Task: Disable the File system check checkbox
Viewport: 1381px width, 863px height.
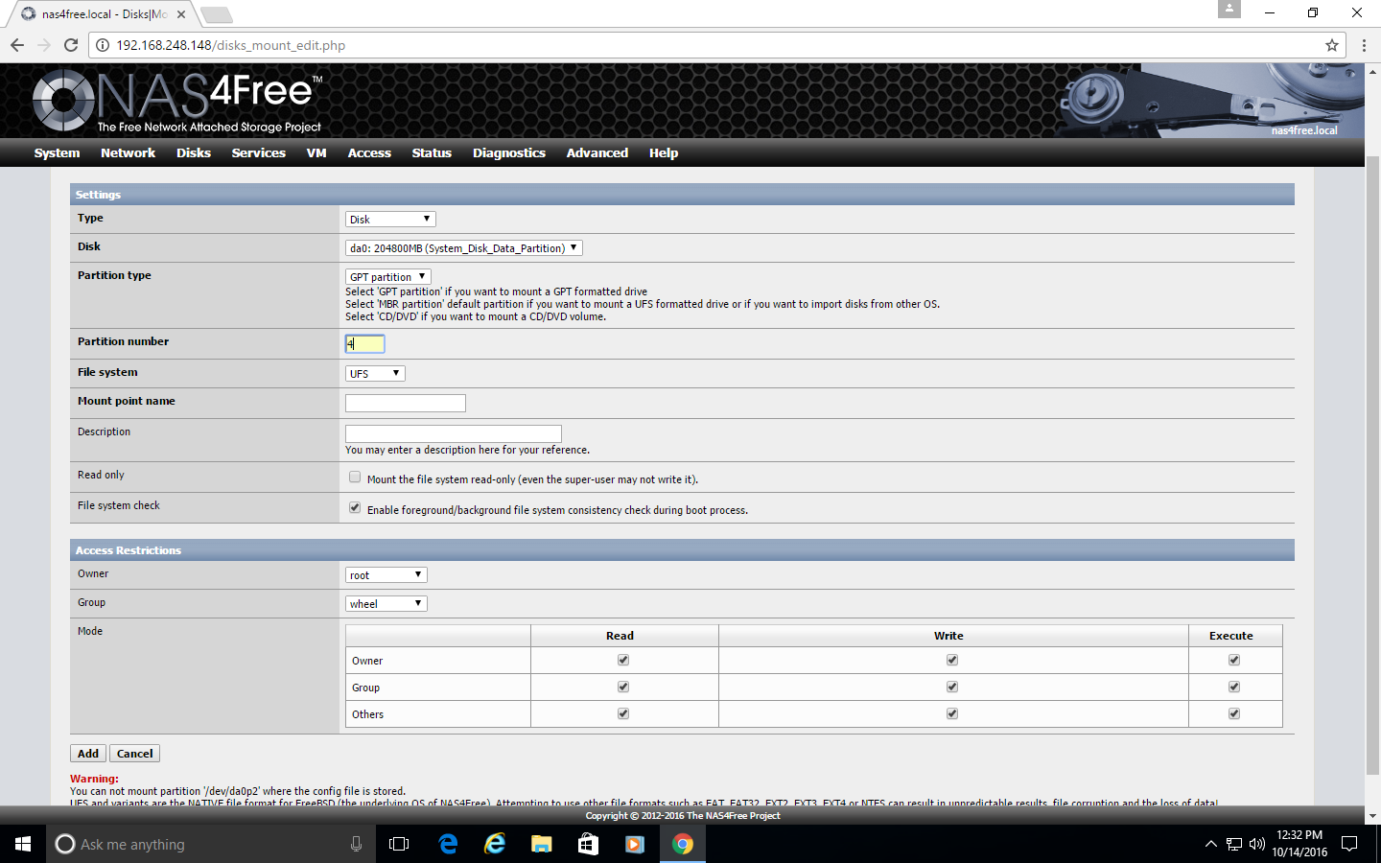Action: click(x=355, y=508)
